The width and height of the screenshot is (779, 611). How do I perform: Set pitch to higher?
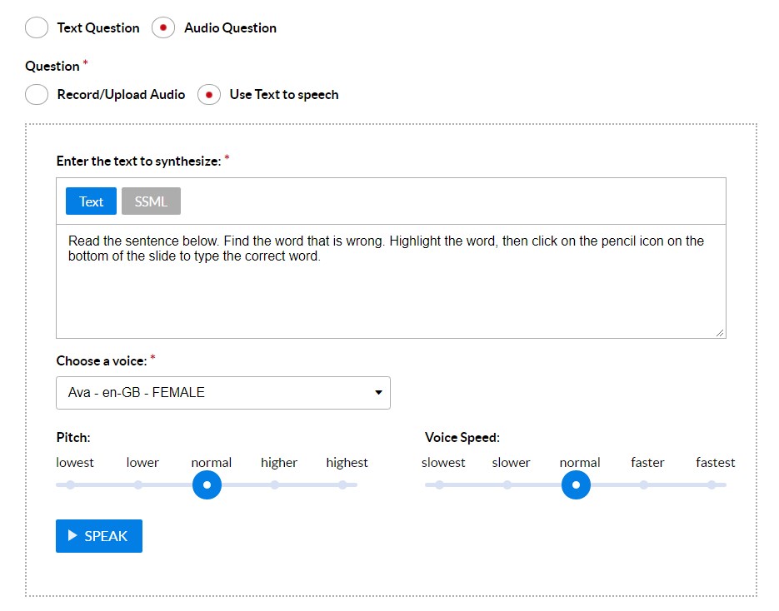click(x=275, y=484)
